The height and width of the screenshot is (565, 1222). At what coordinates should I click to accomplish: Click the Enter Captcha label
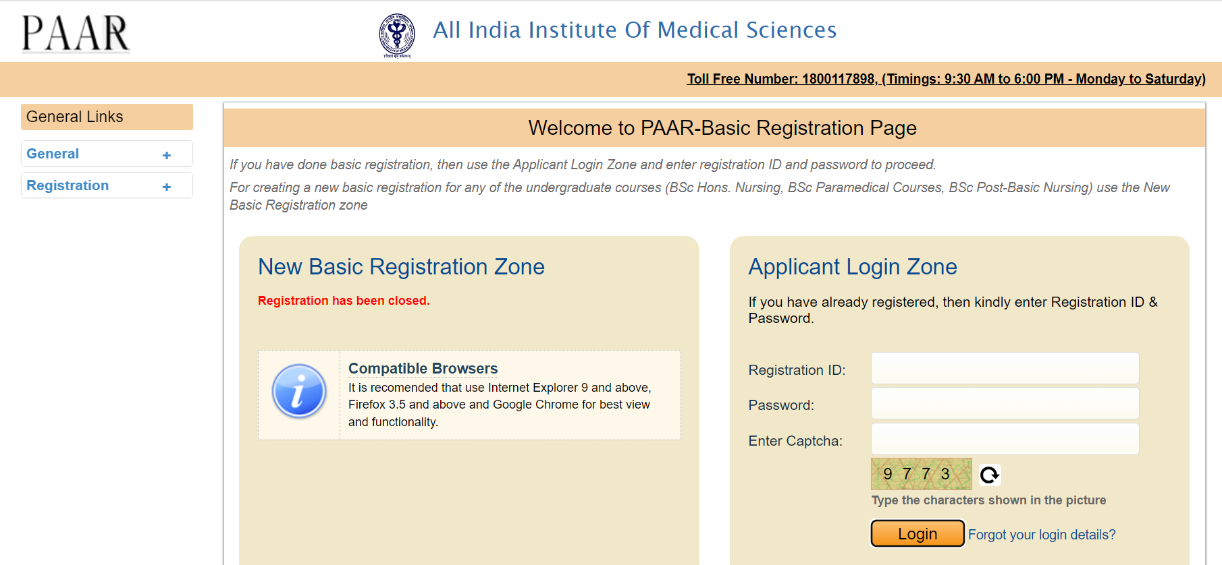click(795, 441)
